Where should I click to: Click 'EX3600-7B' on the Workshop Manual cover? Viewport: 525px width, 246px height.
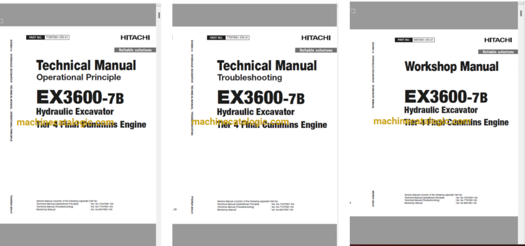pos(446,97)
